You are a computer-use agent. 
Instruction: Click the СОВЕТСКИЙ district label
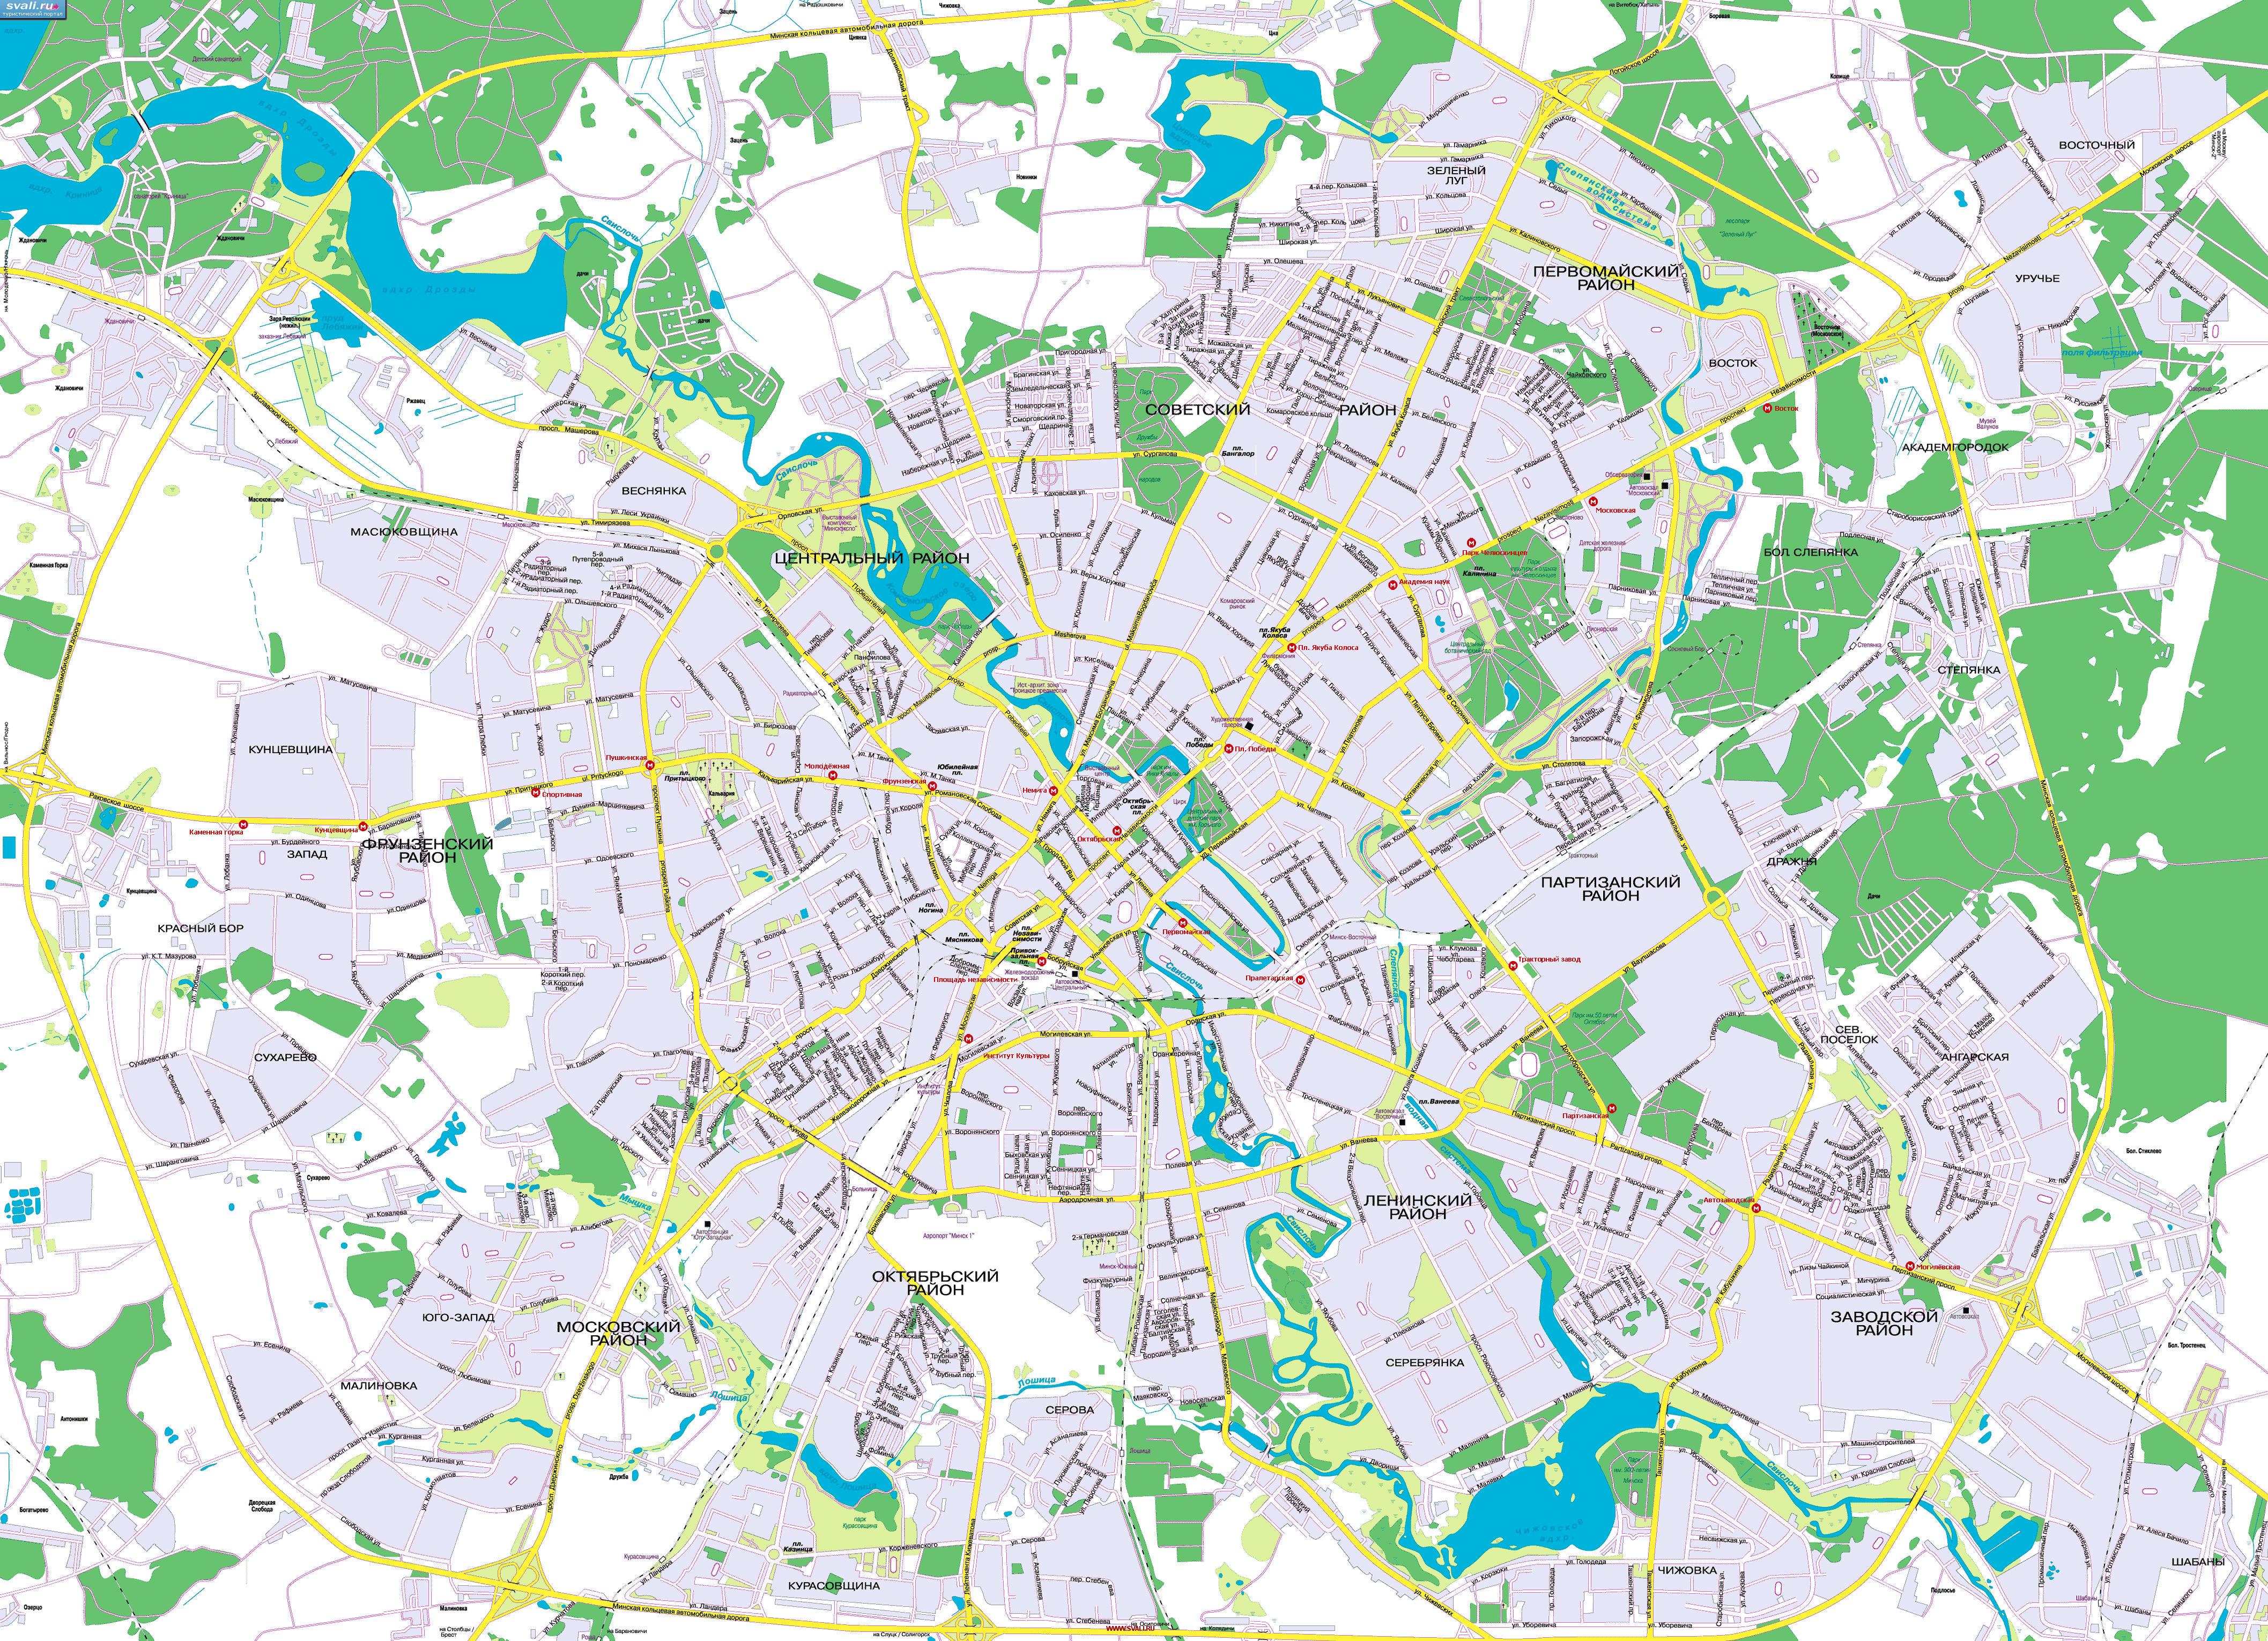[x=1198, y=410]
